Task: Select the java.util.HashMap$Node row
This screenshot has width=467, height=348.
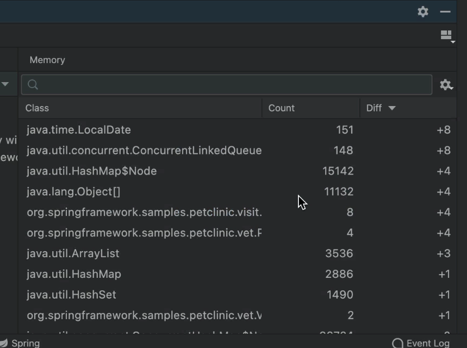Action: pyautogui.click(x=91, y=171)
